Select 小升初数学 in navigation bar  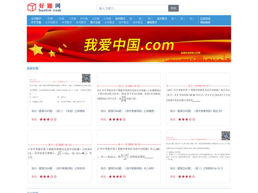(52, 22)
